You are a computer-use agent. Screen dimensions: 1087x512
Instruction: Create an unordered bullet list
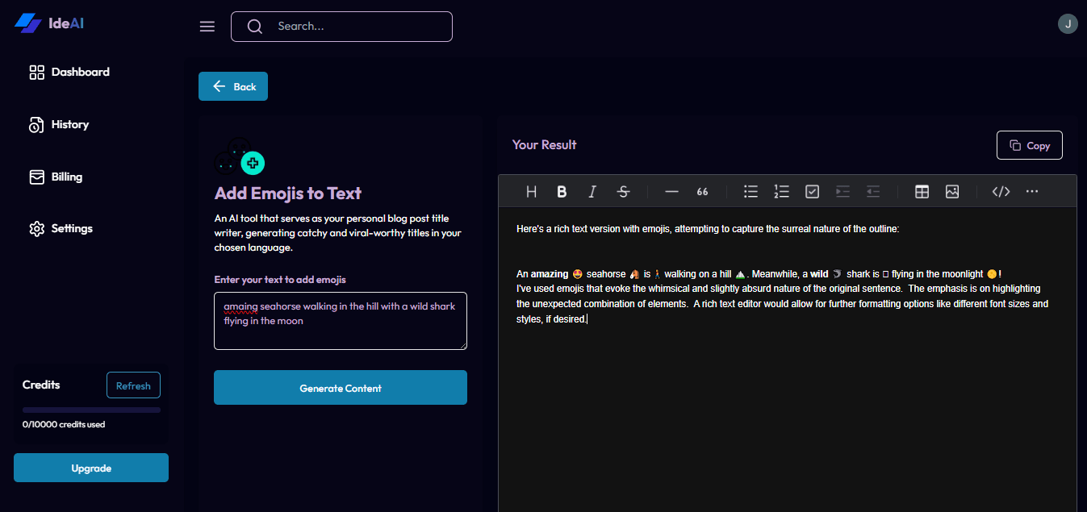pos(750,191)
